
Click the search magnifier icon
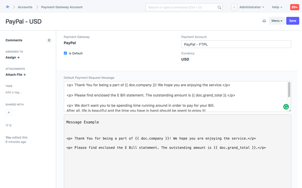(219, 7)
